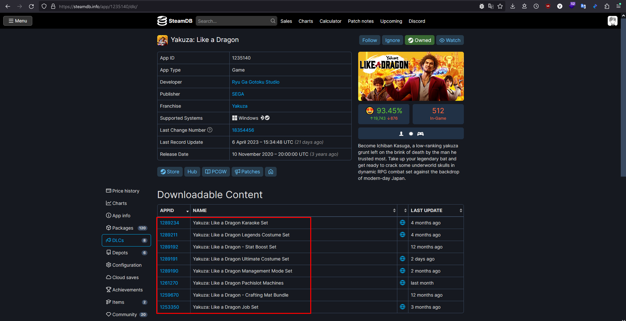626x321 pixels.
Task: Sort the table by LAST UPDATE column
Action: coord(436,210)
